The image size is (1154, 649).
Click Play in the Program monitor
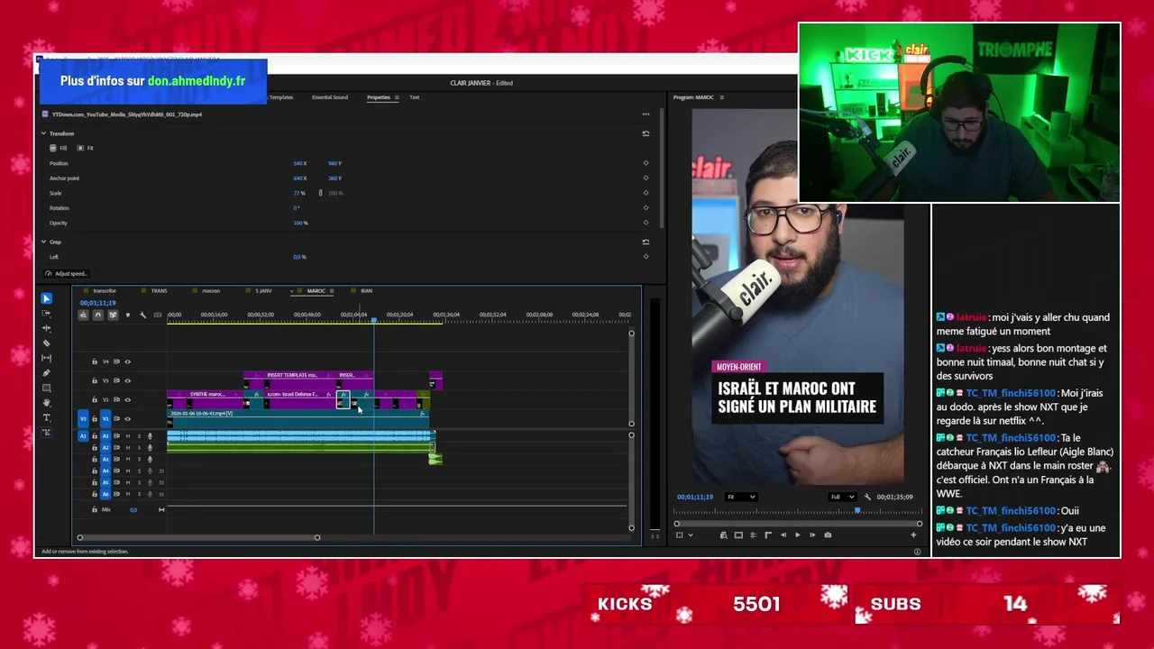[797, 535]
